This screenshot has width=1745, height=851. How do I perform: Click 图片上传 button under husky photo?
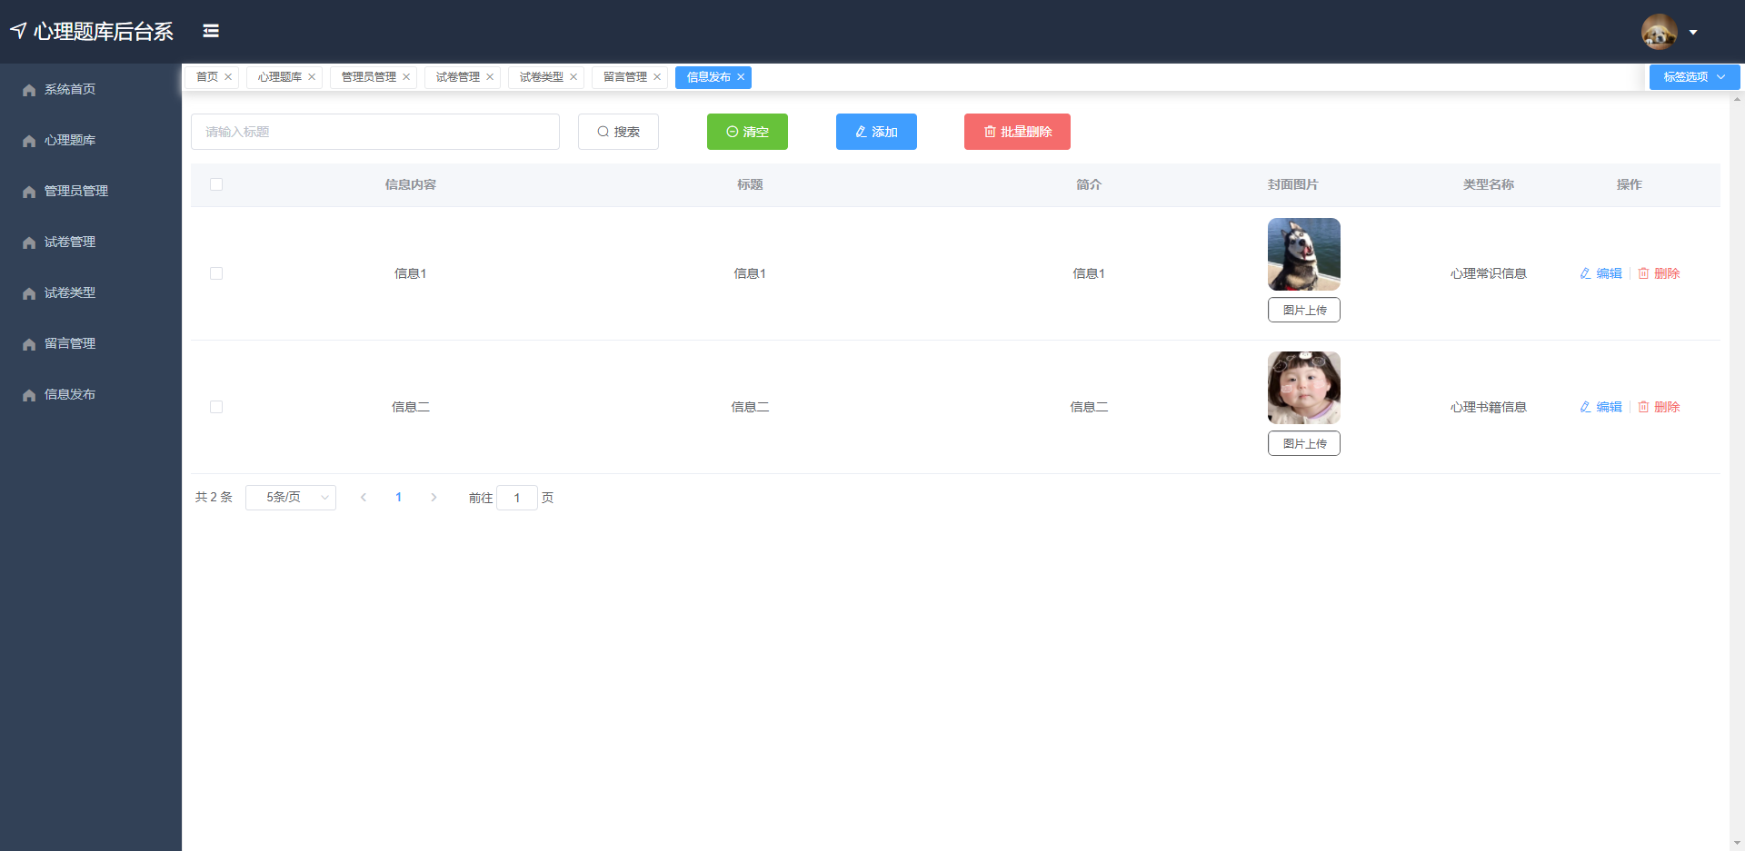pos(1303,310)
